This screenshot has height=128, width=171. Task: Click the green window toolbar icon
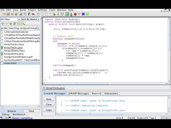[x=87, y=14]
